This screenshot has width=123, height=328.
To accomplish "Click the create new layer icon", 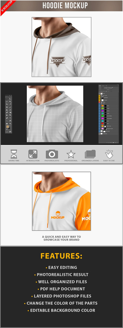I will click(115, 143).
